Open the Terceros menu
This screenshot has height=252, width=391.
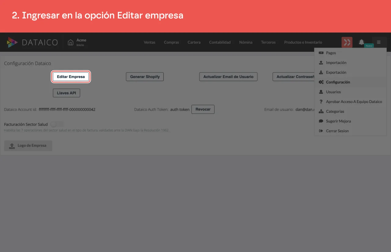tap(268, 42)
